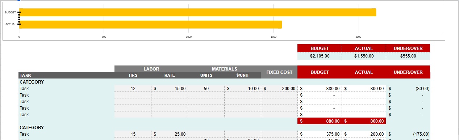Select the first CATEGORY label cell
The image size is (459, 140).
coord(66,82)
